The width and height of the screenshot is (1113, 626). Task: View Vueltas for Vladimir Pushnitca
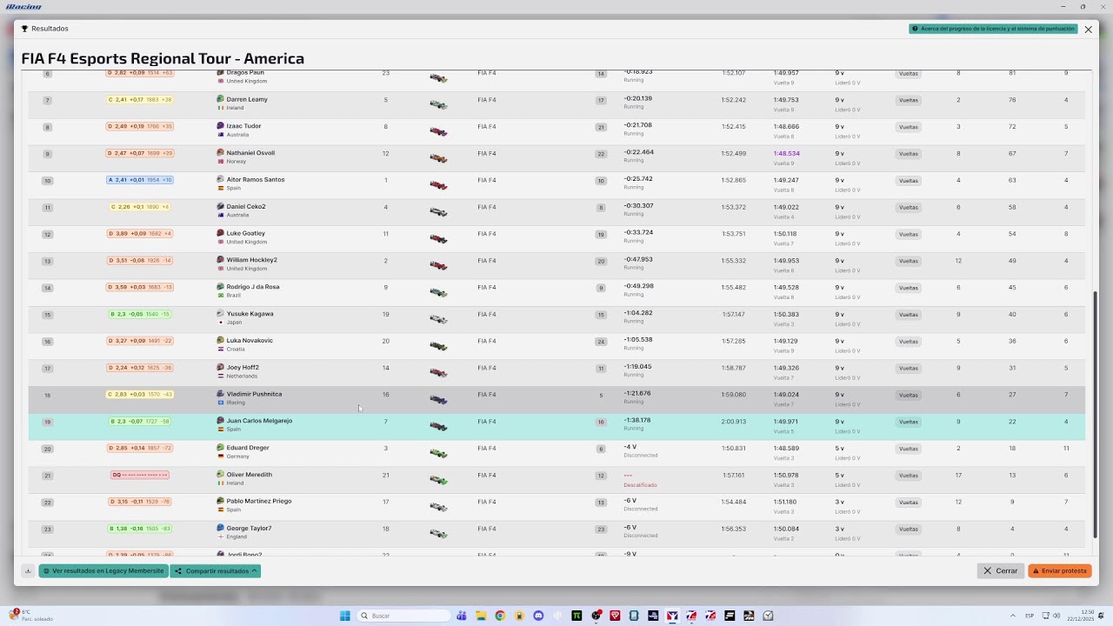909,395
